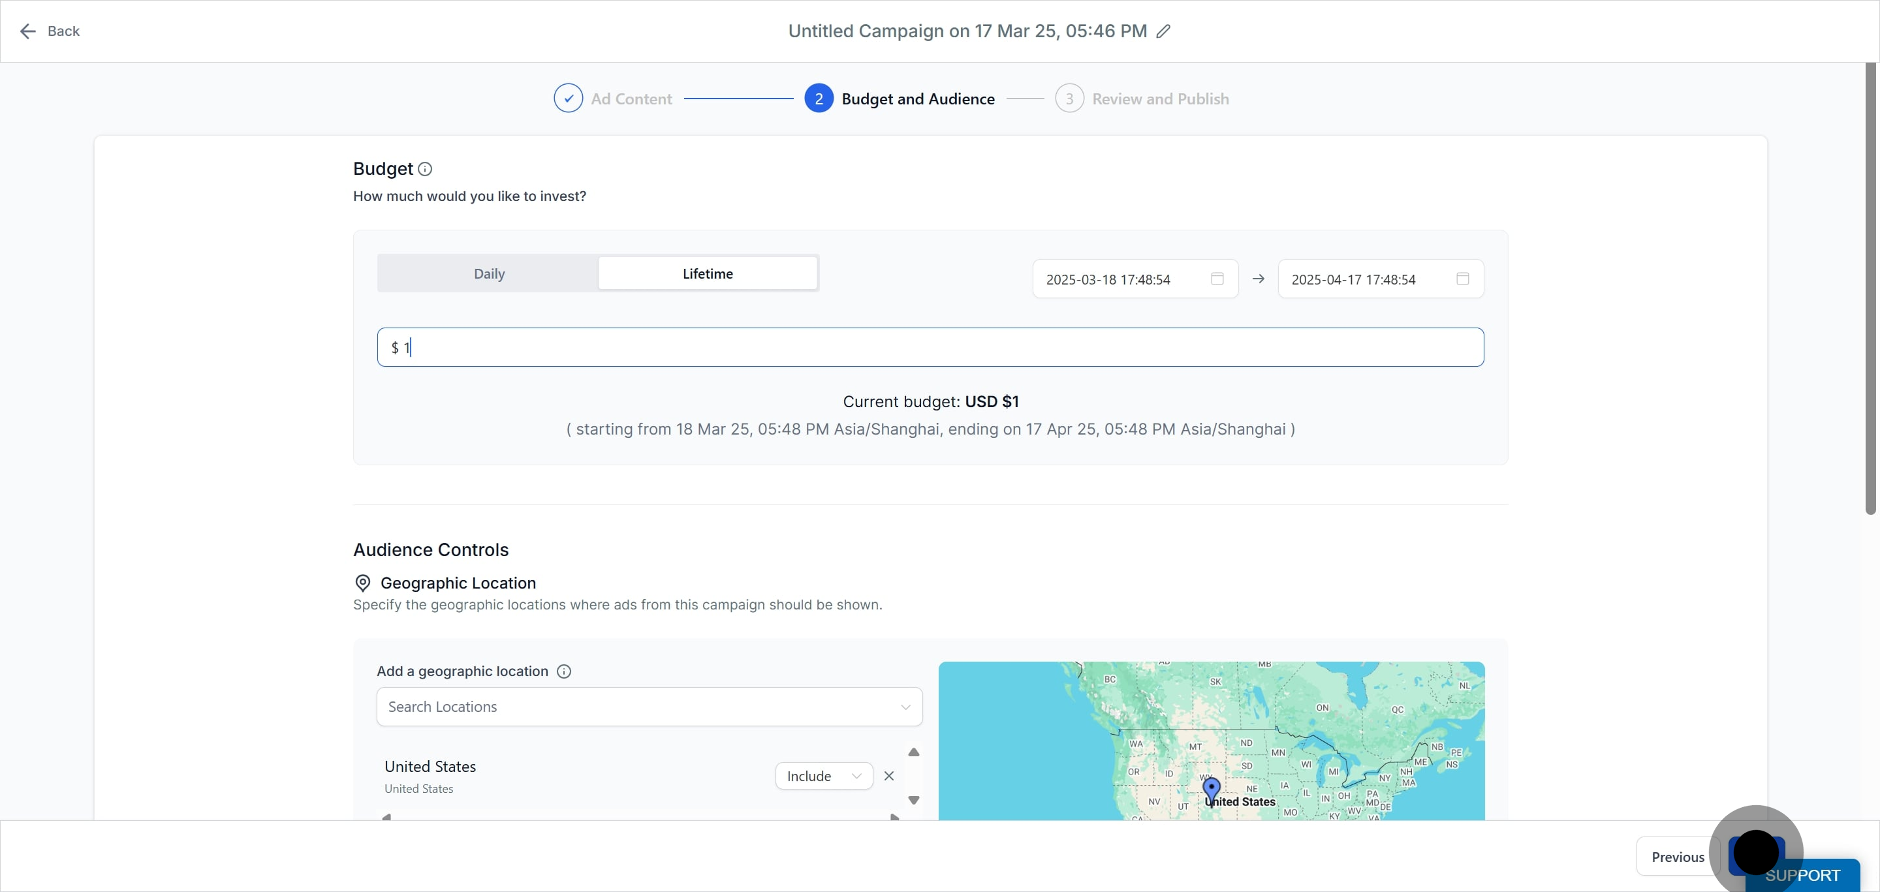Switch the budget type to Daily
Image resolution: width=1880 pixels, height=892 pixels.
[489, 273]
